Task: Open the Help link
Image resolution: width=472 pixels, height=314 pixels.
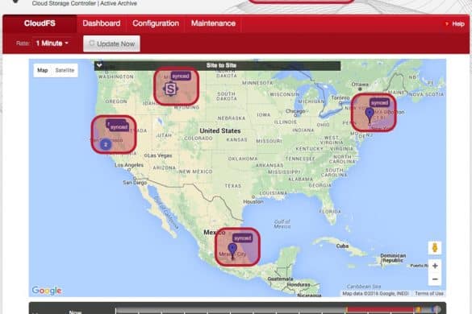Action: (x=455, y=24)
